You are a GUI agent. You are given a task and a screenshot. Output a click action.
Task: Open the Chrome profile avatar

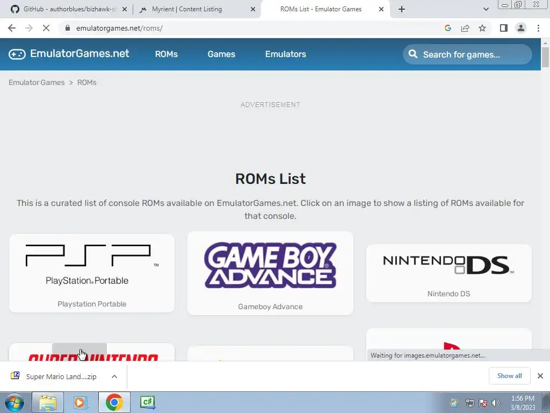521,28
